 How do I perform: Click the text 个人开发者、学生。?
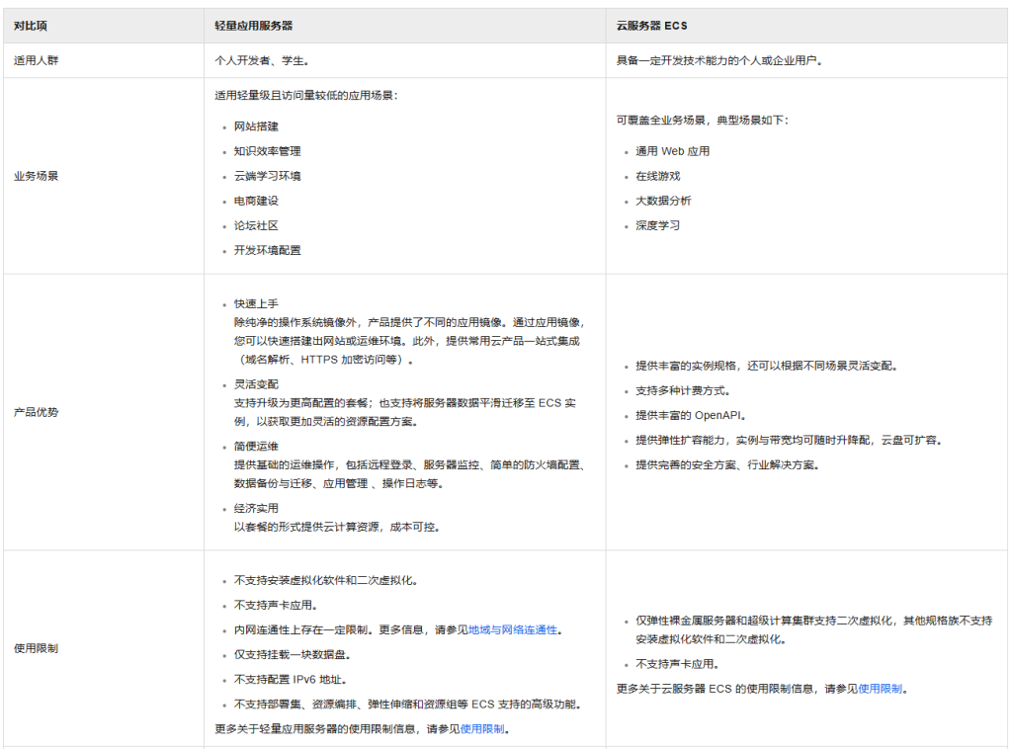pyautogui.click(x=262, y=60)
